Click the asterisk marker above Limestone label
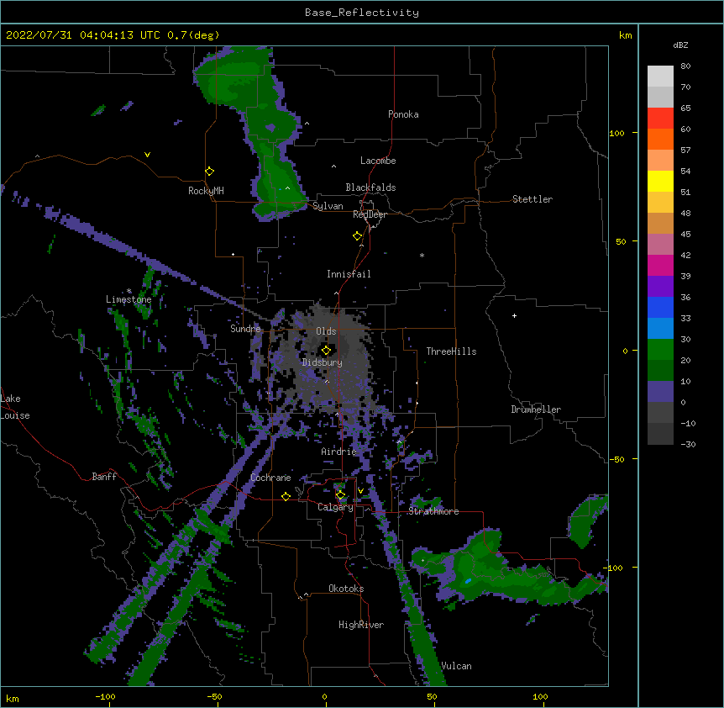 [129, 291]
